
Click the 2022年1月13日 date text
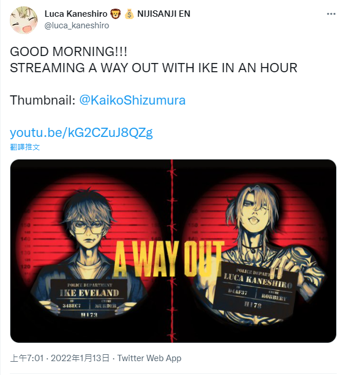80,358
